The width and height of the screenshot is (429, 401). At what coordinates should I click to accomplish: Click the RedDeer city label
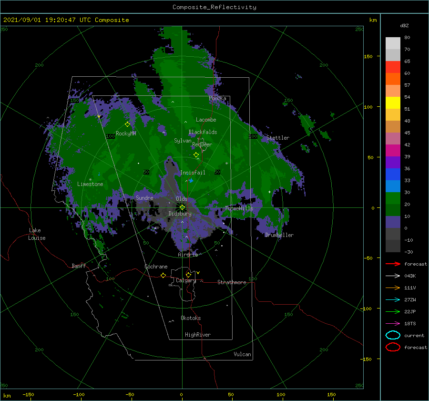pyautogui.click(x=202, y=144)
